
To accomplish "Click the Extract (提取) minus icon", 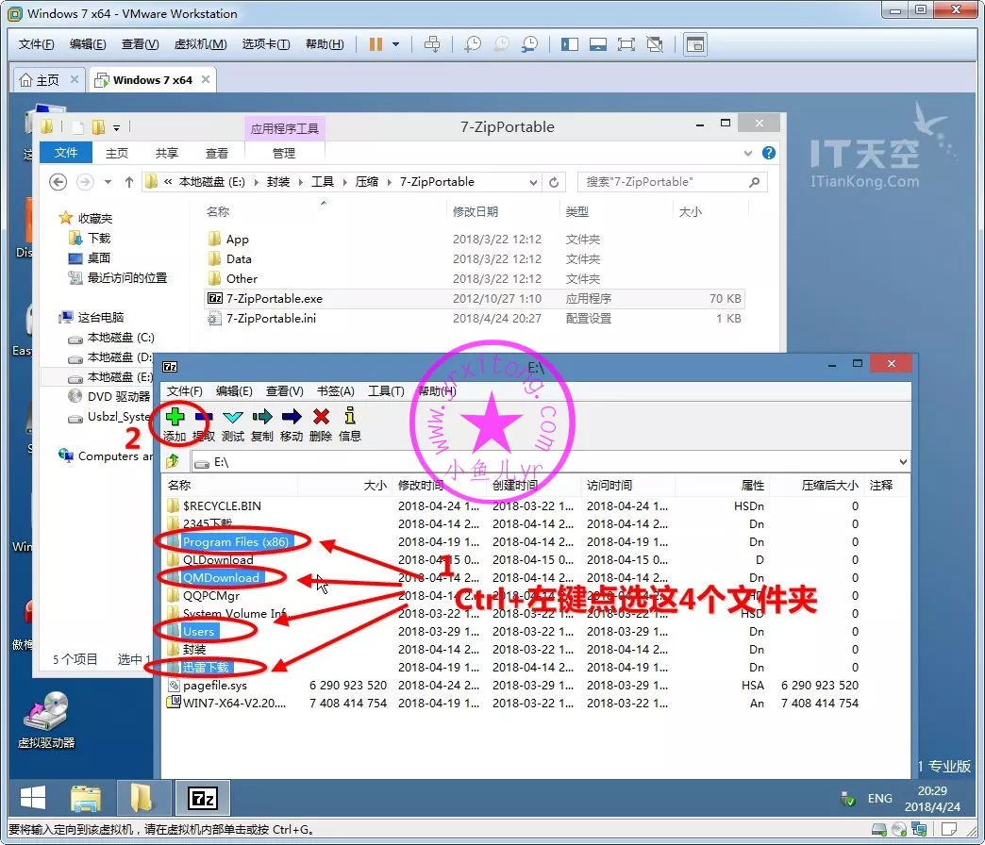I will (x=203, y=418).
